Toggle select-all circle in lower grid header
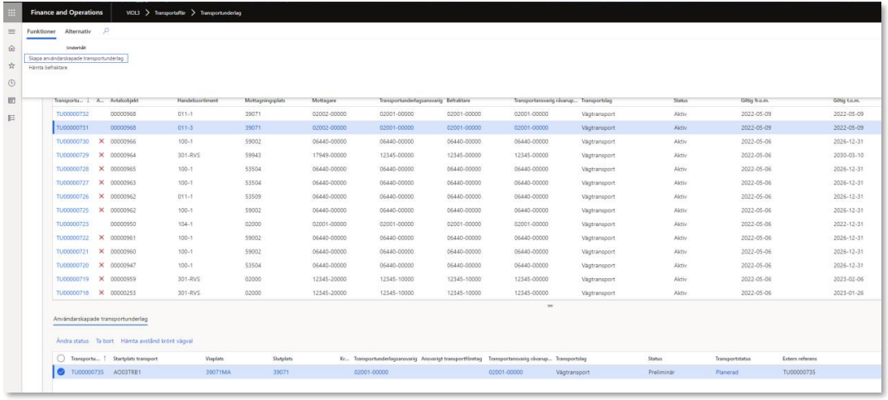The width and height of the screenshot is (888, 400). click(61, 358)
